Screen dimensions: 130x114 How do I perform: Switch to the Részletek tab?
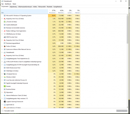coord(49,7)
